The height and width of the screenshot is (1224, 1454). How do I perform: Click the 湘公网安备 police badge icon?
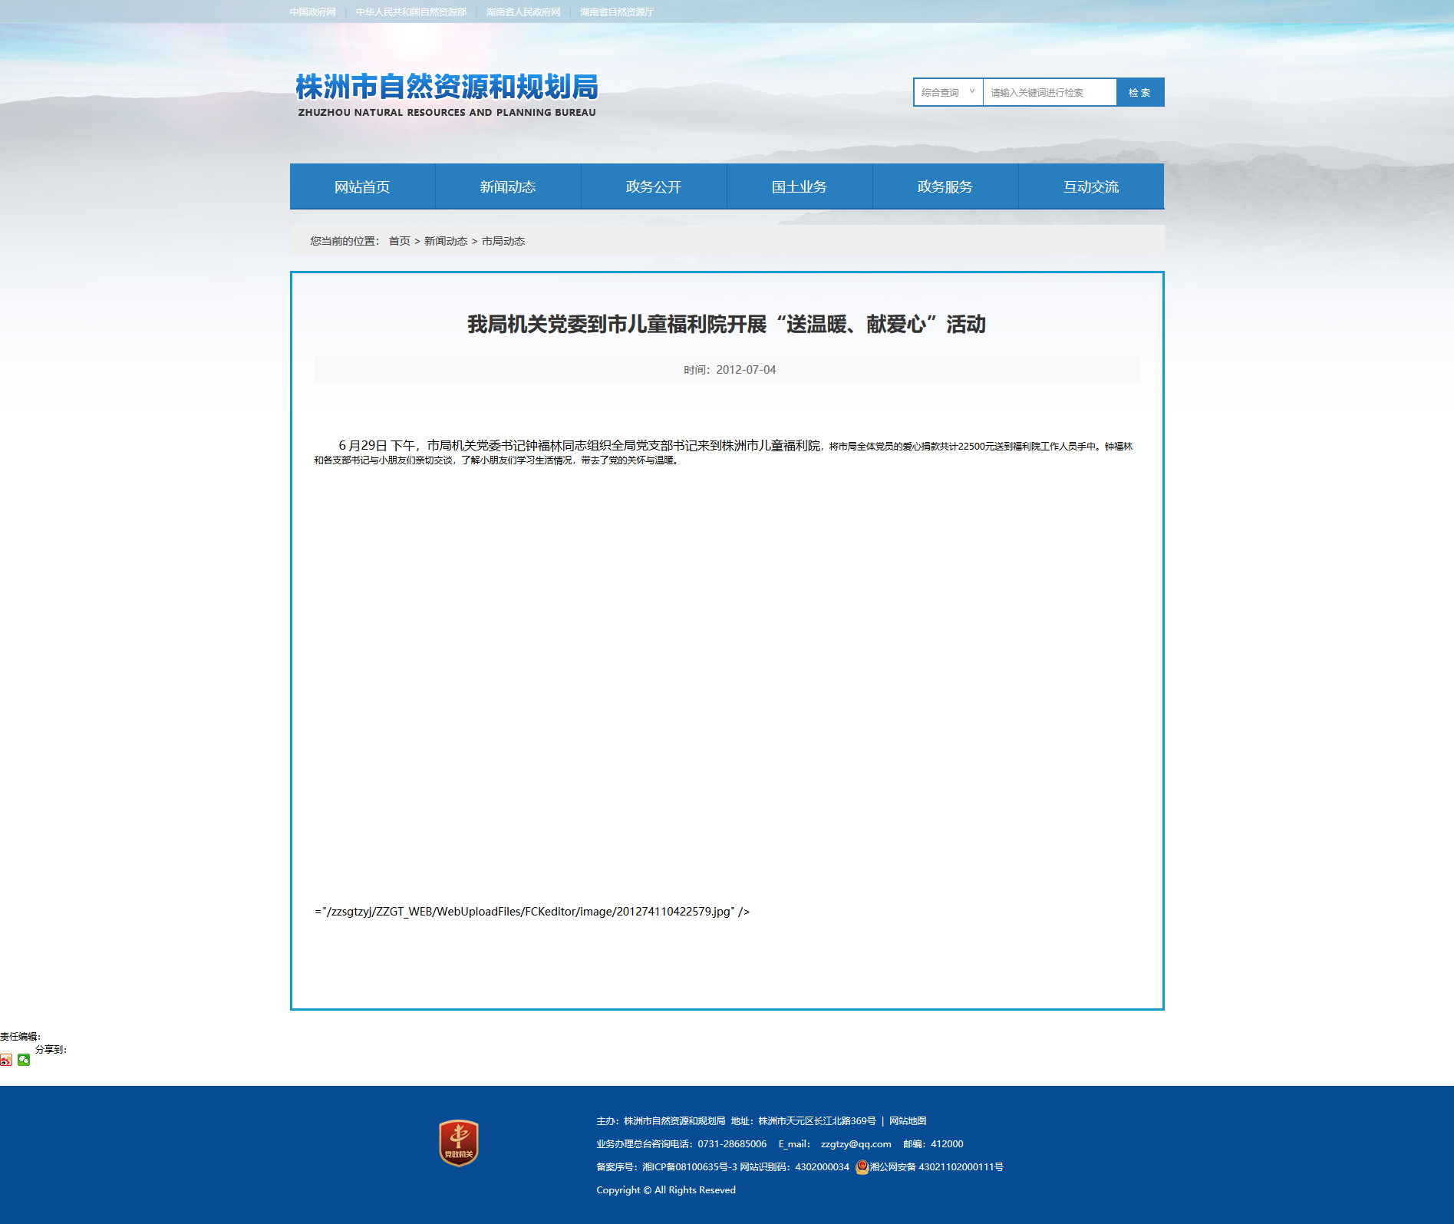[862, 1166]
